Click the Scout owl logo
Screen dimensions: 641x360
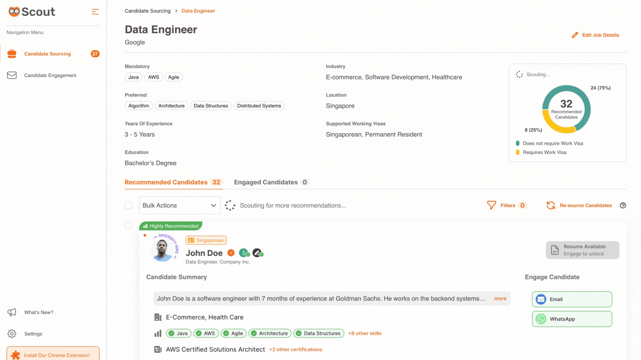point(14,12)
